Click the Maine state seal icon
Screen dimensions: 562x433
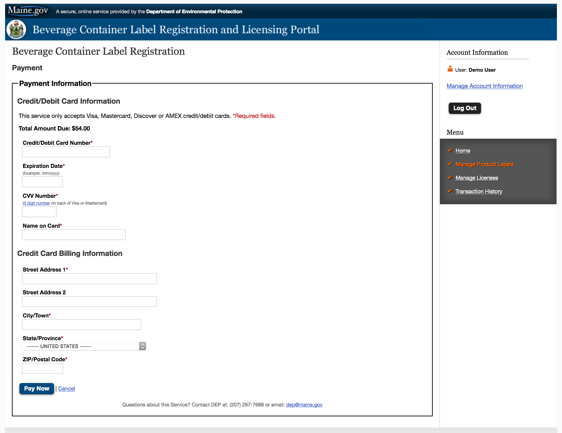[x=16, y=29]
